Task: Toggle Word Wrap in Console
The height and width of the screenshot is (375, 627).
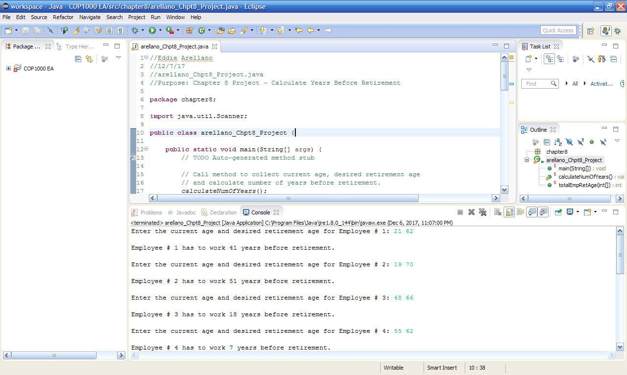Action: [521, 212]
